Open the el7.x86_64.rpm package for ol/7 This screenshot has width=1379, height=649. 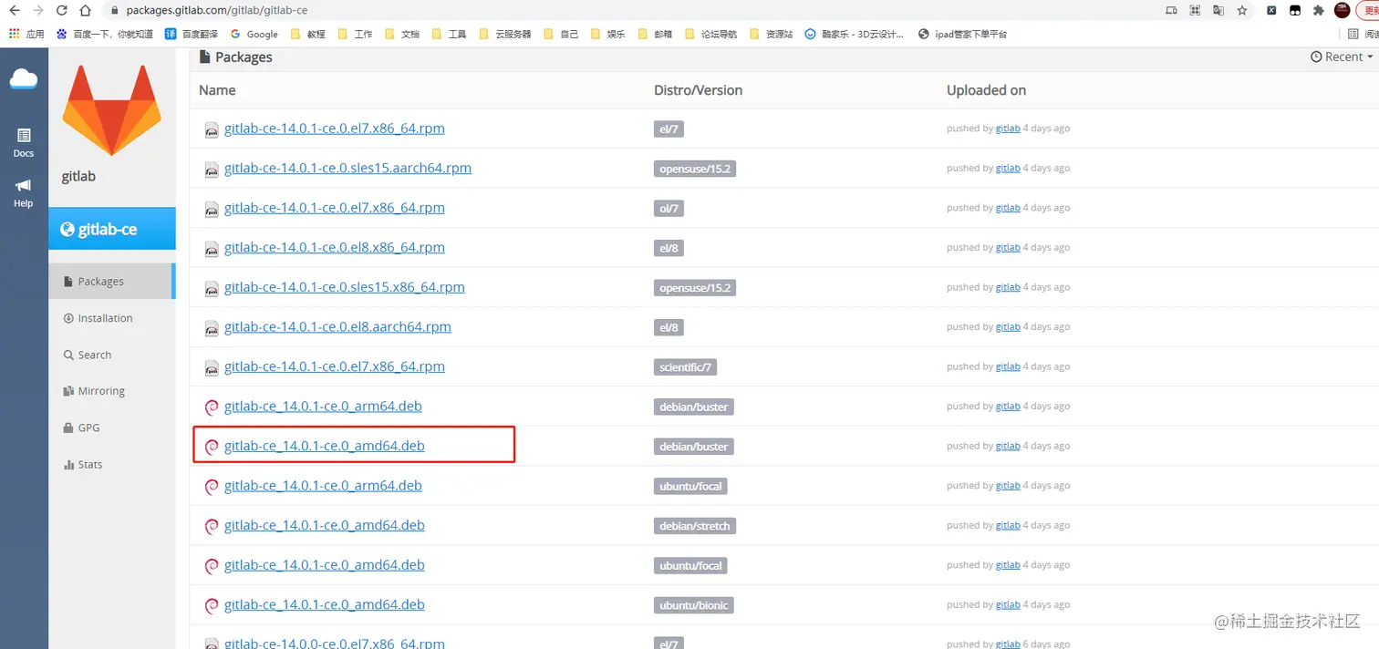pyautogui.click(x=335, y=208)
